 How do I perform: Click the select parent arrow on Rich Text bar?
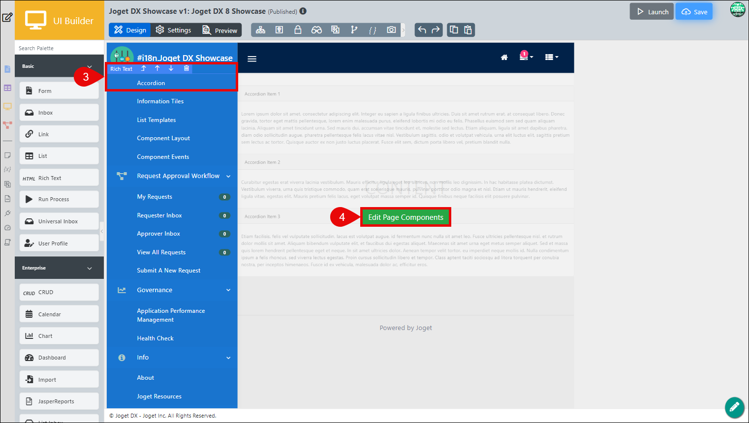pos(144,68)
